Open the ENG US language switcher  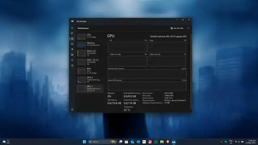(x=231, y=142)
